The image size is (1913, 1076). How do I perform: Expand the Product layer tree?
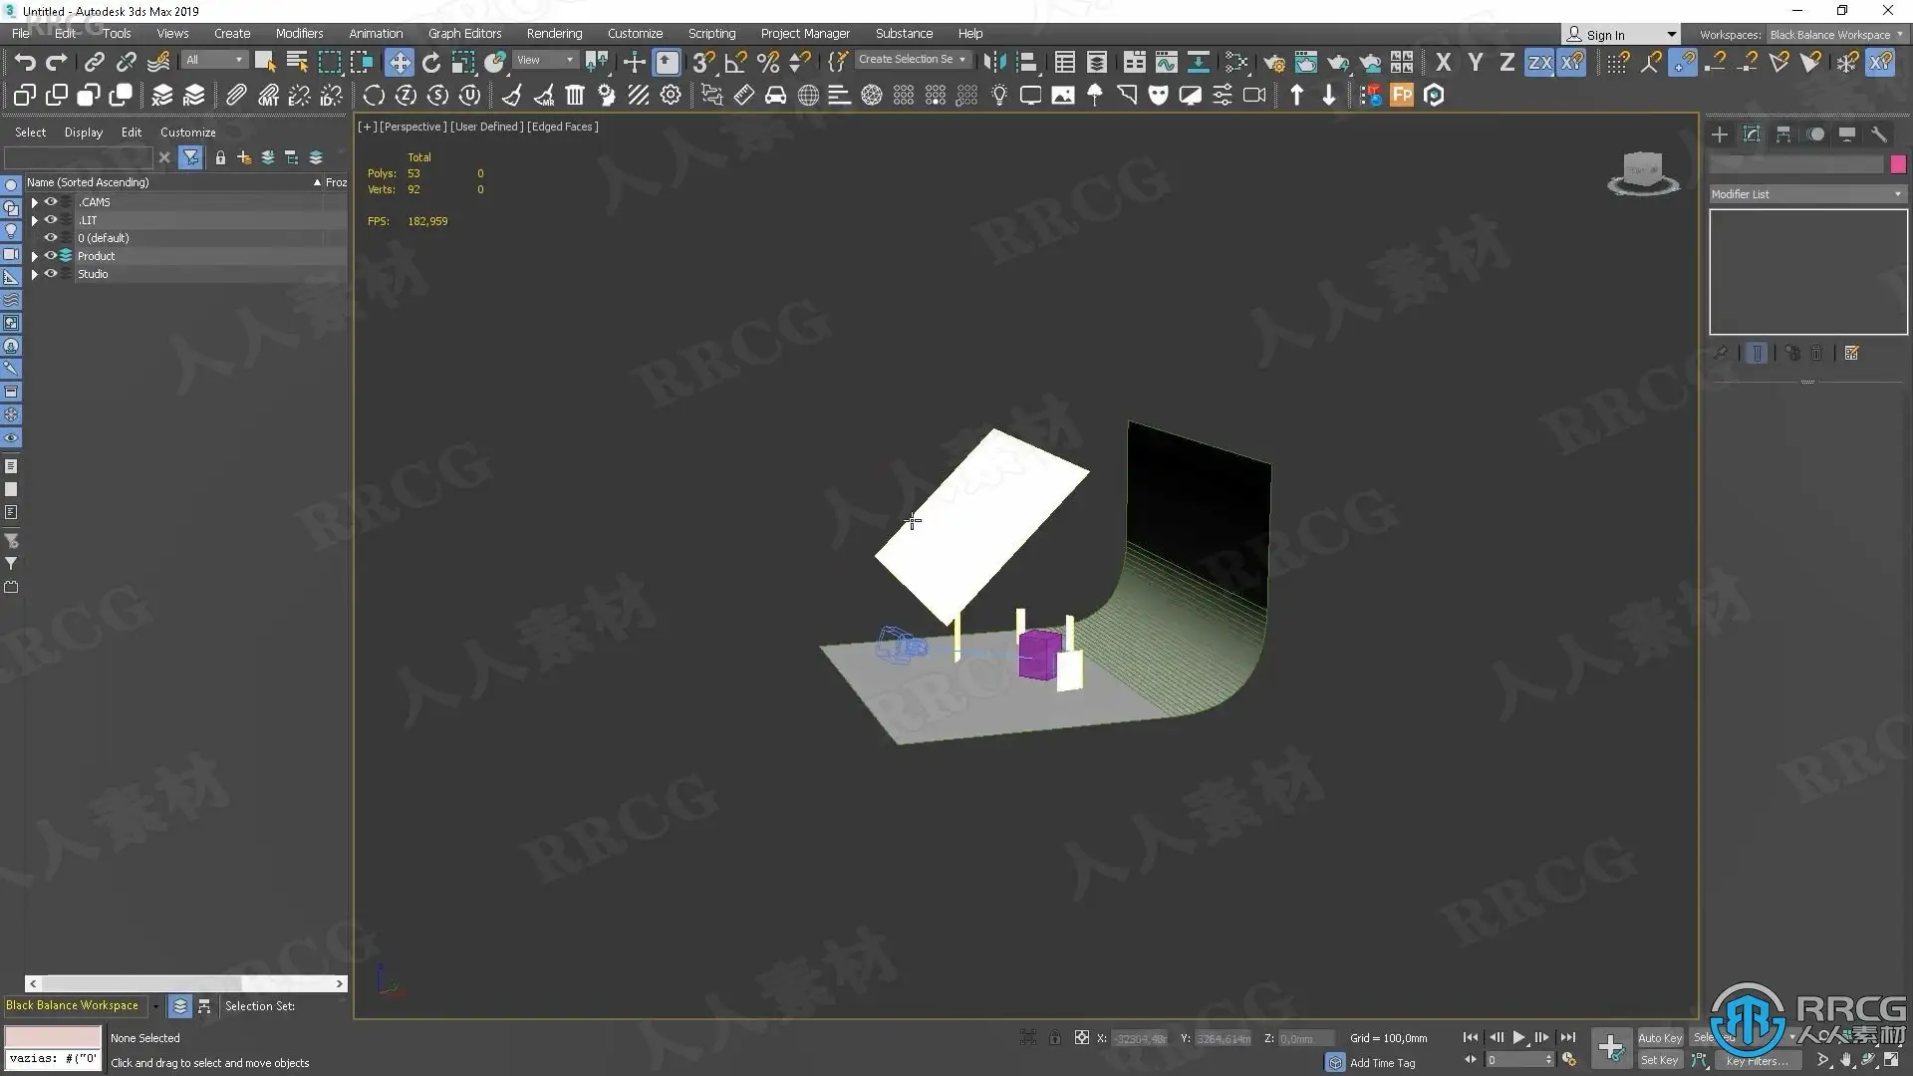point(35,256)
